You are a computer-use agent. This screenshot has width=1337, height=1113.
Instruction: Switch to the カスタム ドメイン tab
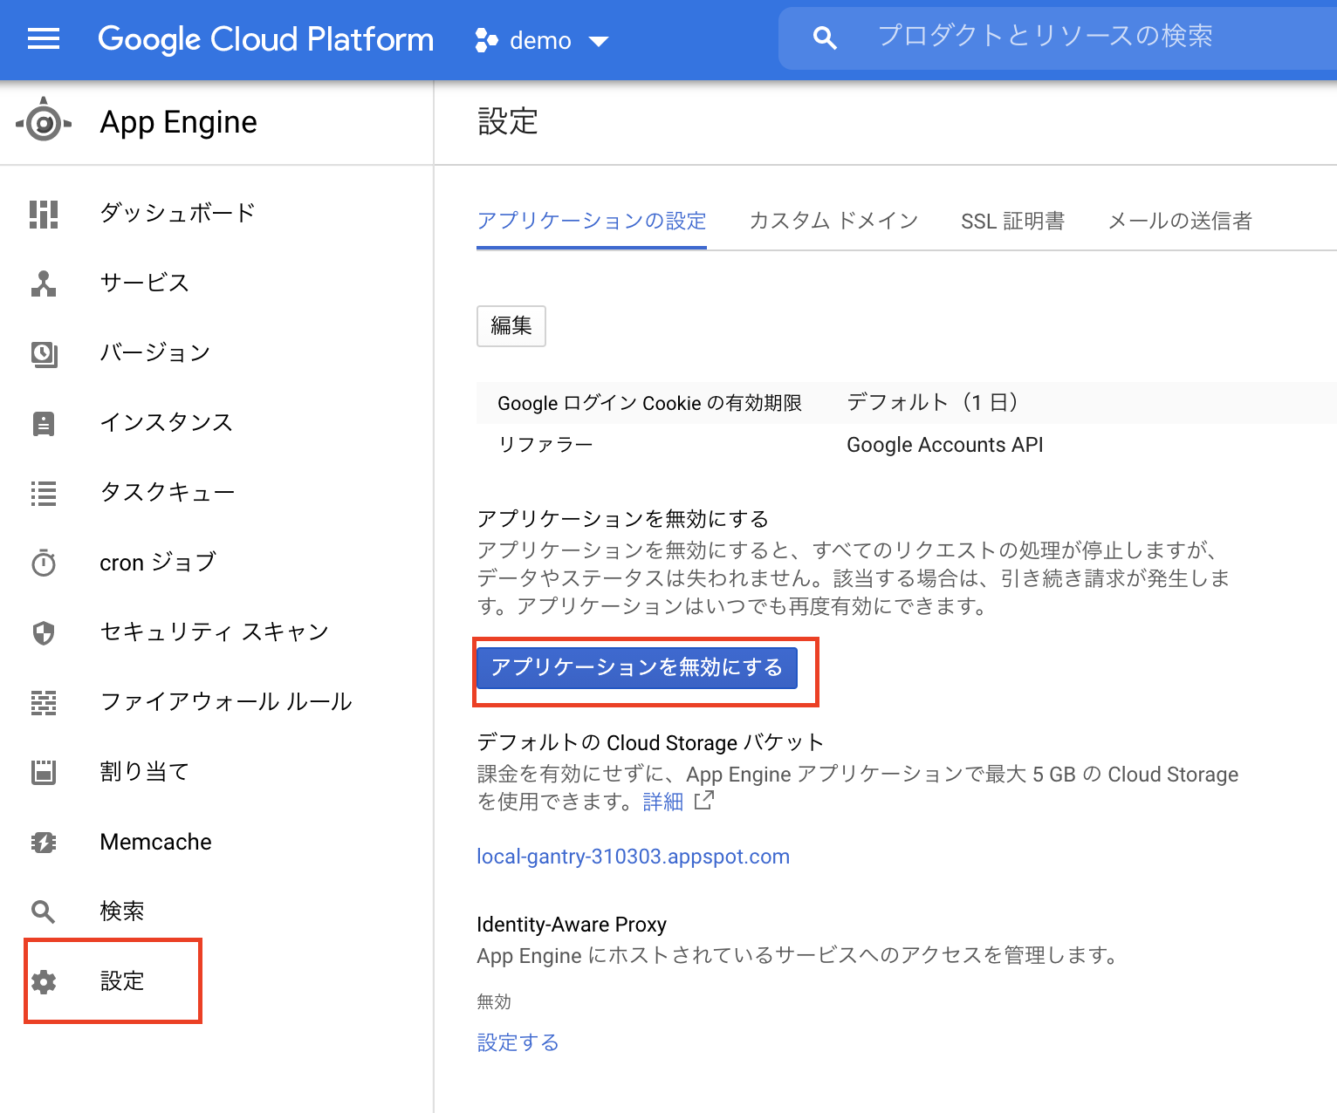click(x=833, y=221)
